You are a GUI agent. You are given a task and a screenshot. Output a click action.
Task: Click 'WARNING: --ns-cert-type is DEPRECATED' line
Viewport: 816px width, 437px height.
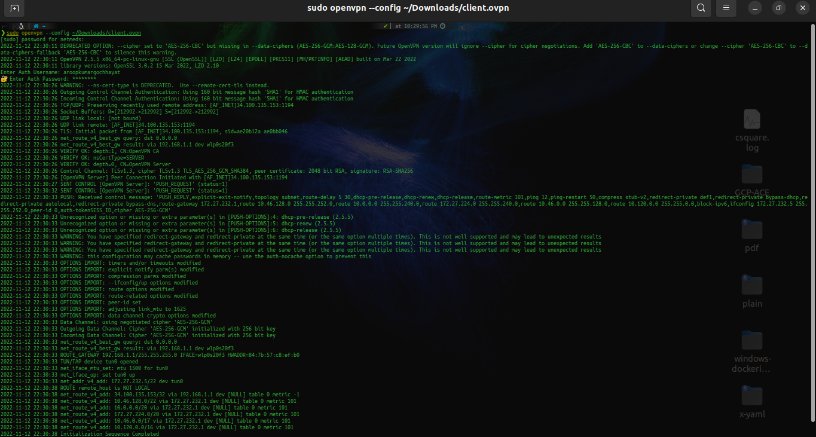135,85
